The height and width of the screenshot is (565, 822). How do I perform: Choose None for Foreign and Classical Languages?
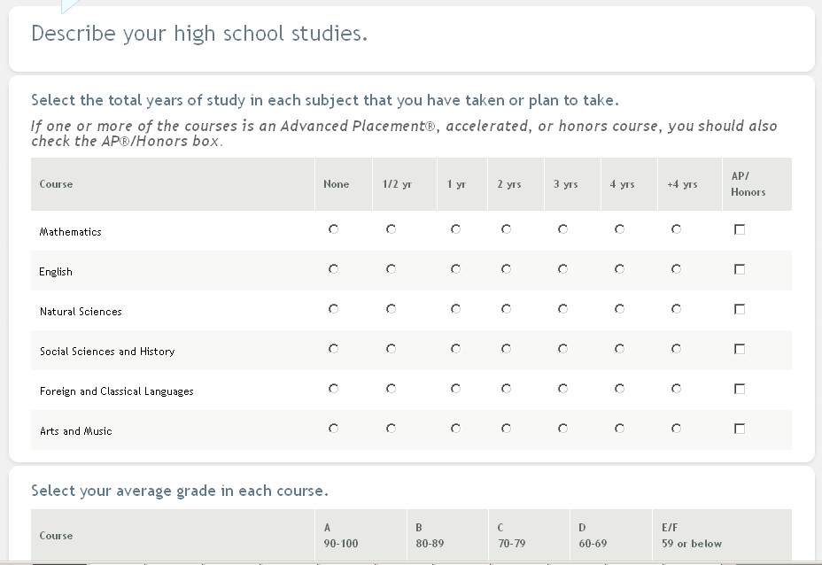[333, 389]
